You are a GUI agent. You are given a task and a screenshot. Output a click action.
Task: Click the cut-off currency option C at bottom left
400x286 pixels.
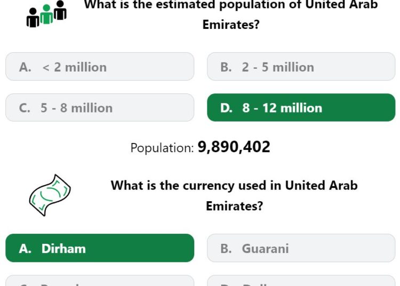point(100,281)
